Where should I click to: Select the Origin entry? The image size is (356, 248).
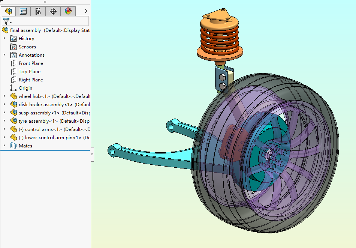click(x=25, y=88)
